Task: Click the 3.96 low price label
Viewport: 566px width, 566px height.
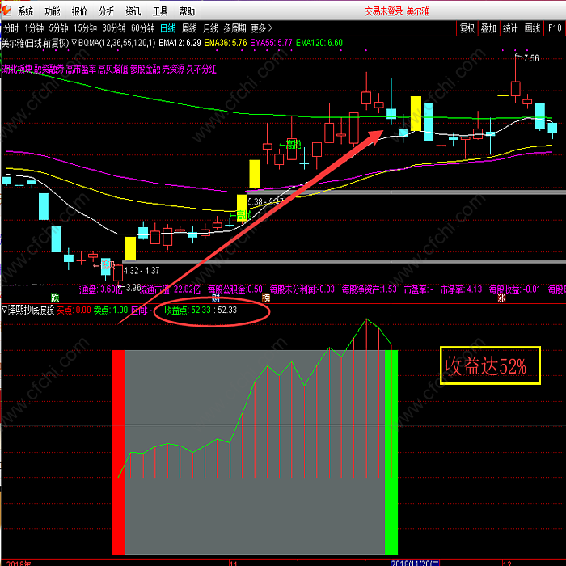Action: [x=133, y=288]
